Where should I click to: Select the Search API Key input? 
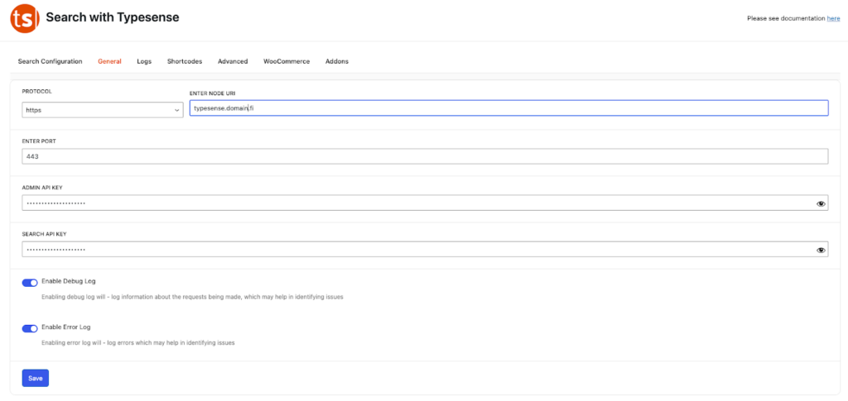click(x=414, y=250)
